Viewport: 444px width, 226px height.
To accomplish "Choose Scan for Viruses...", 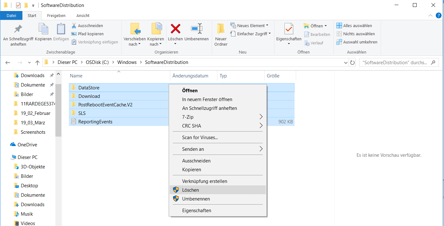I will pyautogui.click(x=218, y=138).
